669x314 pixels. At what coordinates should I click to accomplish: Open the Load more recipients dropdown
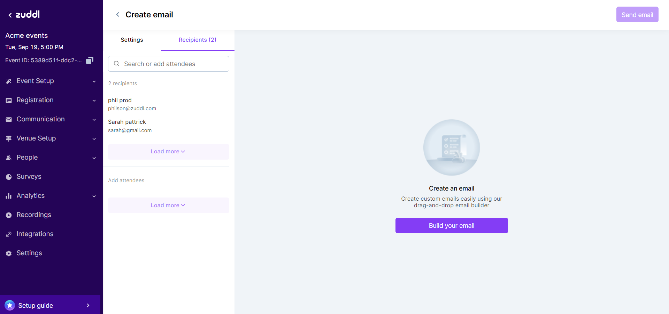(168, 152)
